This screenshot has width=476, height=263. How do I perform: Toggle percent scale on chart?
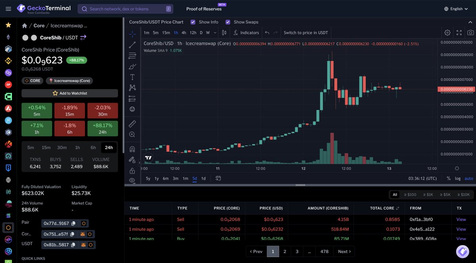[x=449, y=179]
